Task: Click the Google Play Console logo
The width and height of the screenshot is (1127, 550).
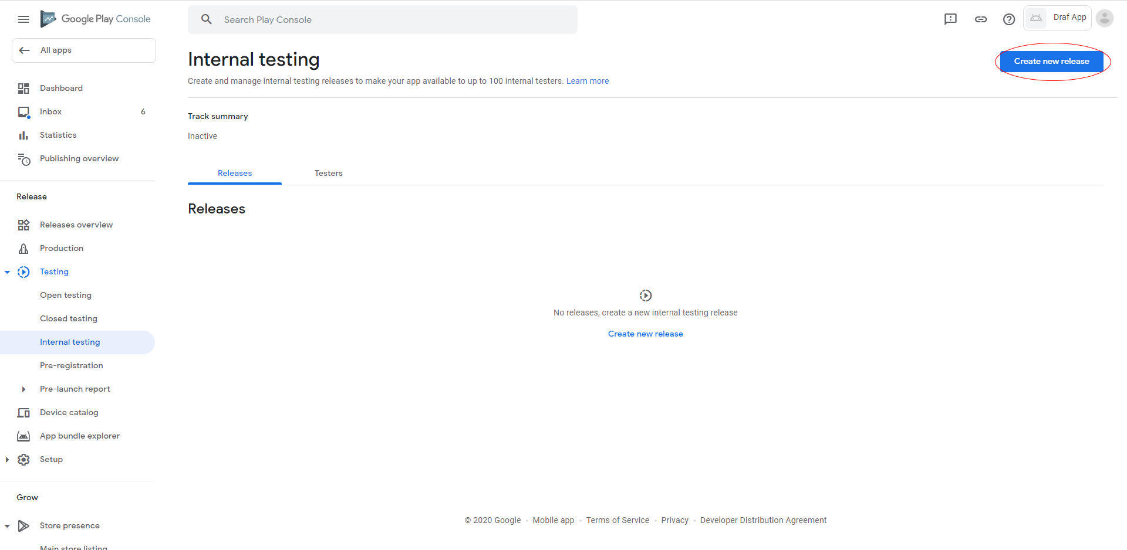Action: (x=96, y=19)
